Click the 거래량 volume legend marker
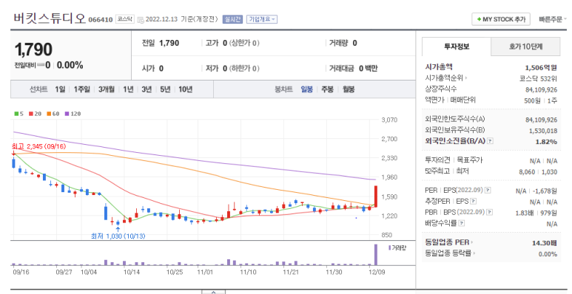The height and width of the screenshot is (294, 572). coord(390,247)
